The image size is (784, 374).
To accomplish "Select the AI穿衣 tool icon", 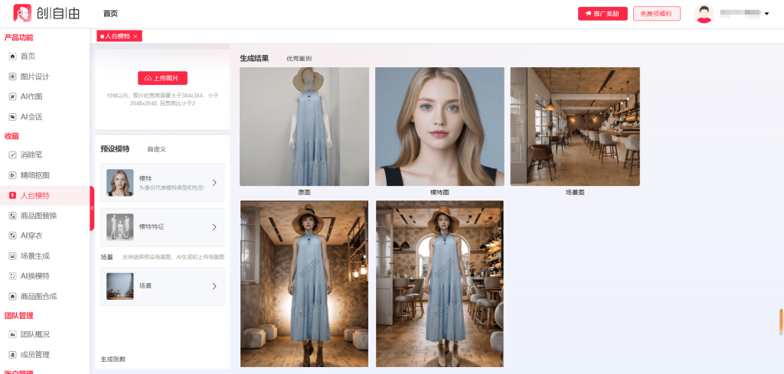I will coord(12,236).
